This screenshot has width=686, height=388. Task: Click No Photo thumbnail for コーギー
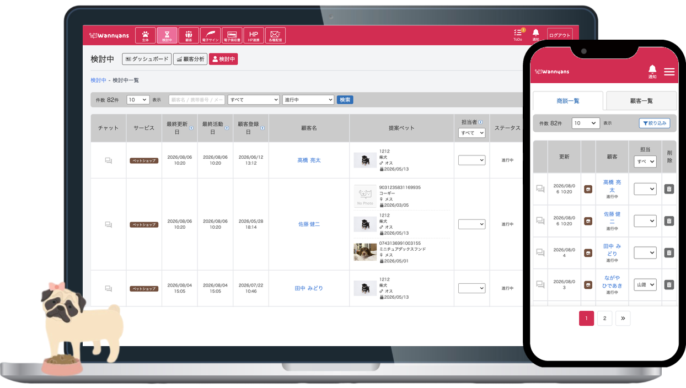365,196
